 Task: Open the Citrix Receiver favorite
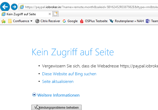point(48,21)
